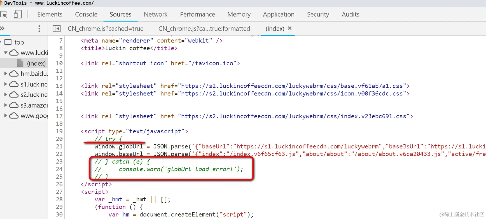Click the cloud icon beside hm.baidu
The height and width of the screenshot is (219, 486).
click(x=14, y=74)
